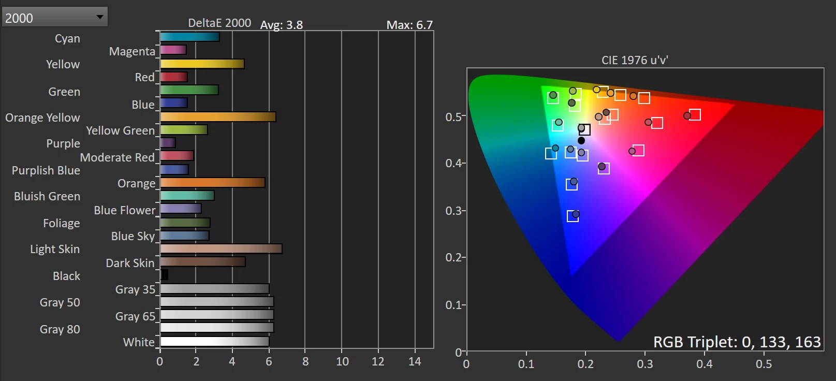Screen dimensions: 836x381
Task: Select the Light Skin error bar
Action: (221, 249)
